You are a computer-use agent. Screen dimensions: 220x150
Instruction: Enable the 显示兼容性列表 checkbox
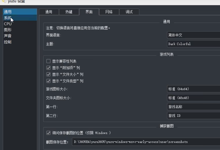click(x=48, y=61)
